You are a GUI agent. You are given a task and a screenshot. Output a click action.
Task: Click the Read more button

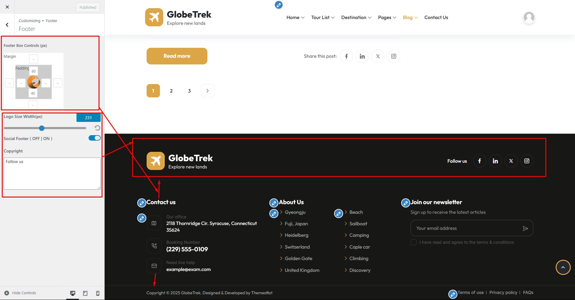pyautogui.click(x=177, y=56)
